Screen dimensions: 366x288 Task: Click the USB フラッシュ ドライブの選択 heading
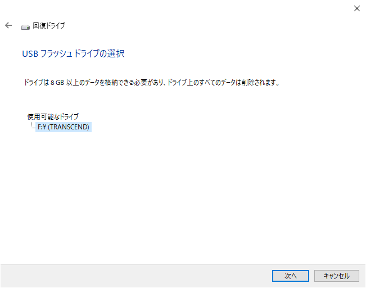tap(73, 54)
